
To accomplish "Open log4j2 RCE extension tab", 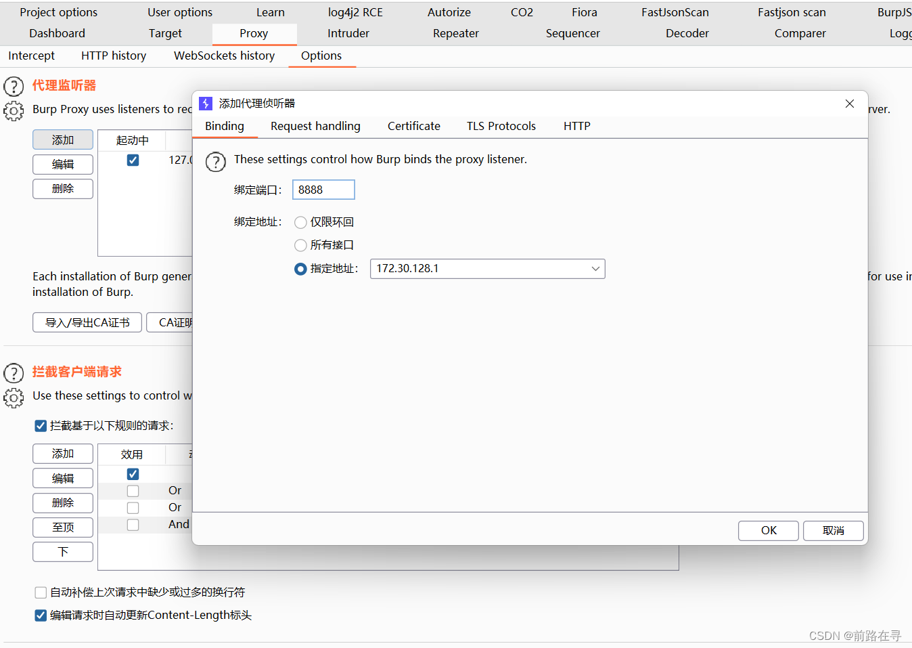I will (x=355, y=12).
